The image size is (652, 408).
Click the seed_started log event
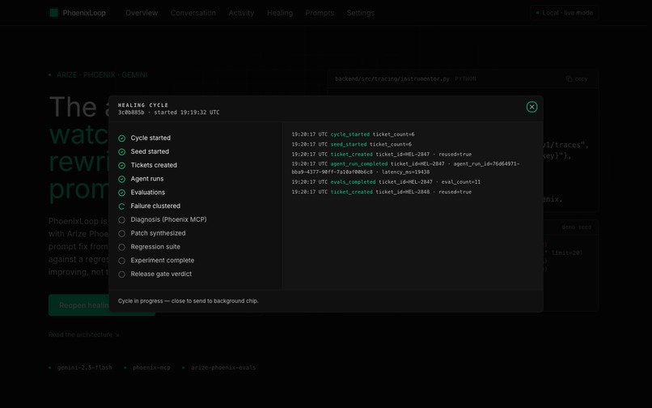(x=351, y=144)
